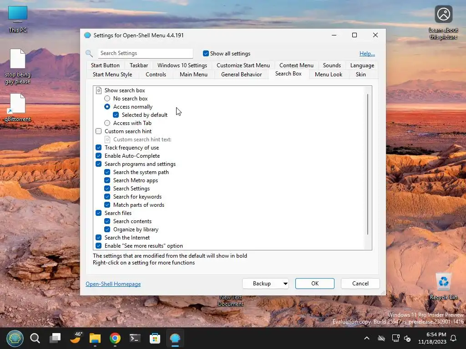Click the Cancel button
Viewport: 466px width, 349px height.
click(x=360, y=284)
